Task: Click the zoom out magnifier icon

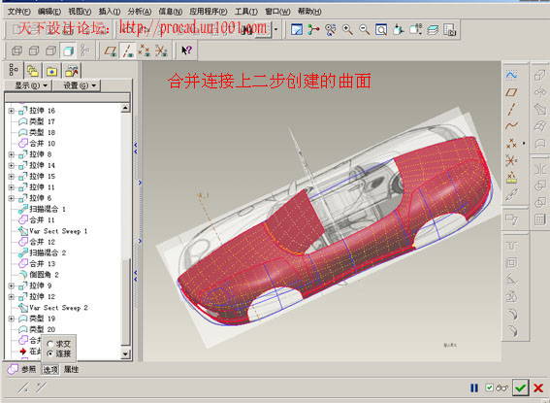Action: click(x=365, y=30)
